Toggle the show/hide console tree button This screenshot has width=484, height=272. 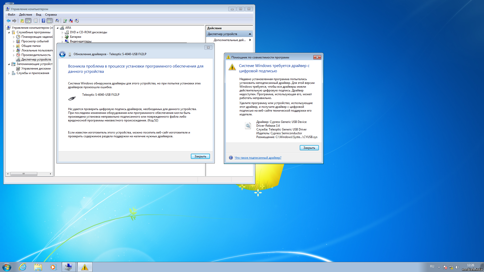pyautogui.click(x=28, y=21)
